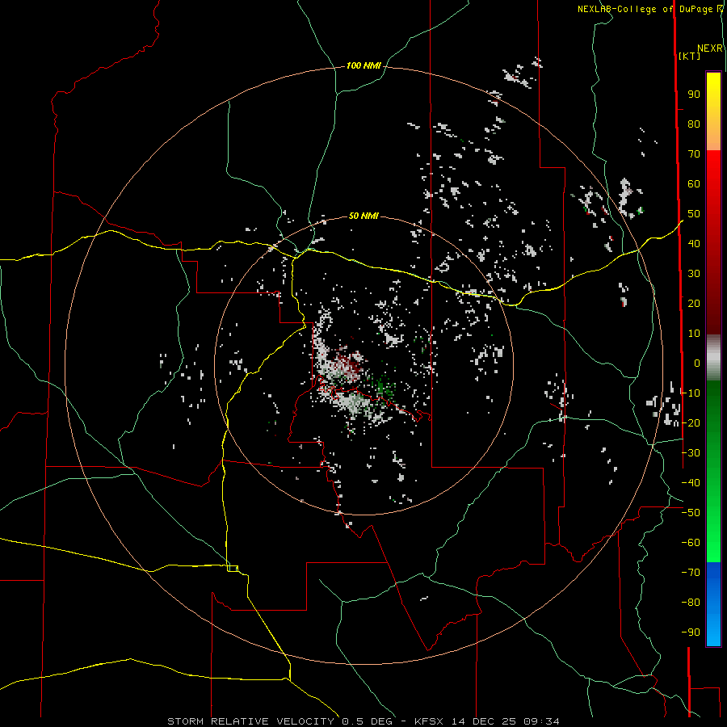The image size is (727, 727).
Task: Click the positive 90 scale value
Action: [694, 95]
